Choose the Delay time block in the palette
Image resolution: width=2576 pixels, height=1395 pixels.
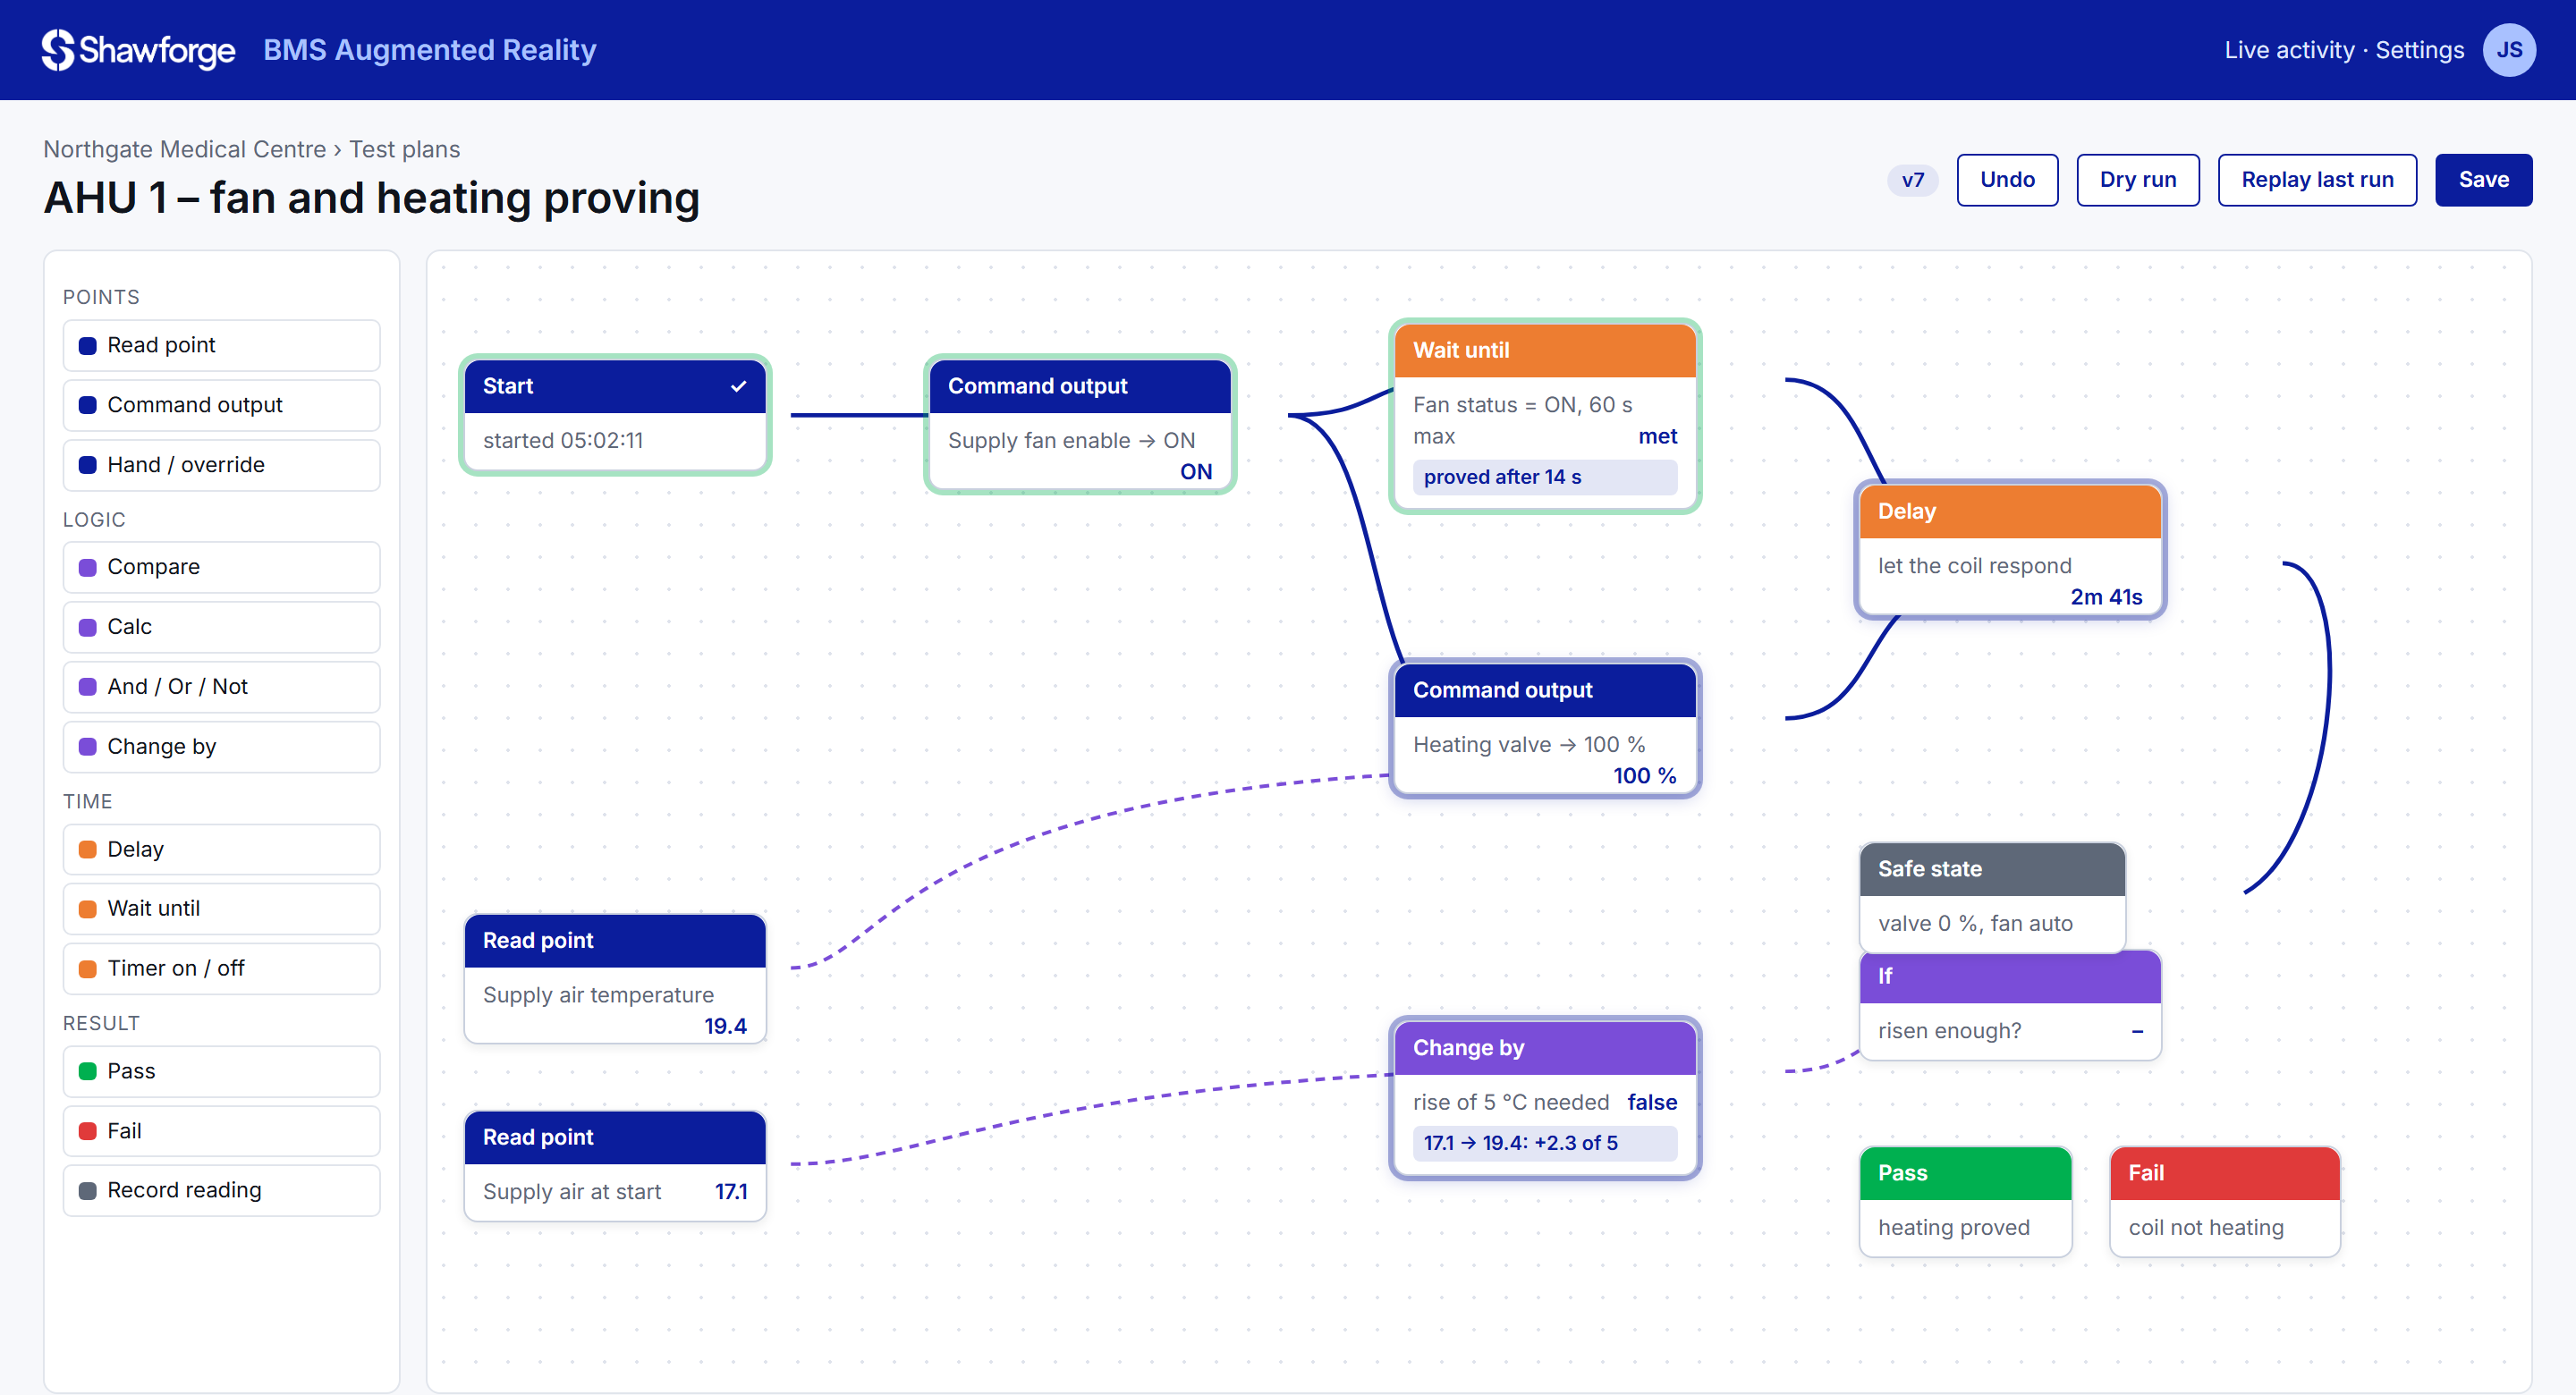pyautogui.click(x=221, y=849)
